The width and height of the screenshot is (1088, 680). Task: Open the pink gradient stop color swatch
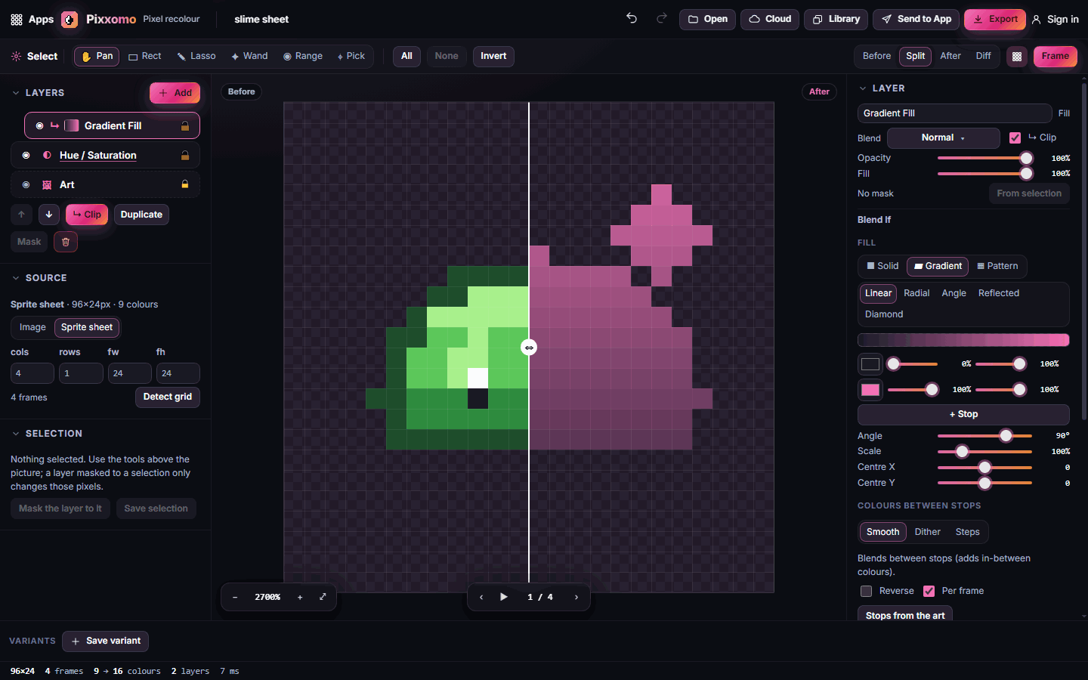[x=870, y=390]
